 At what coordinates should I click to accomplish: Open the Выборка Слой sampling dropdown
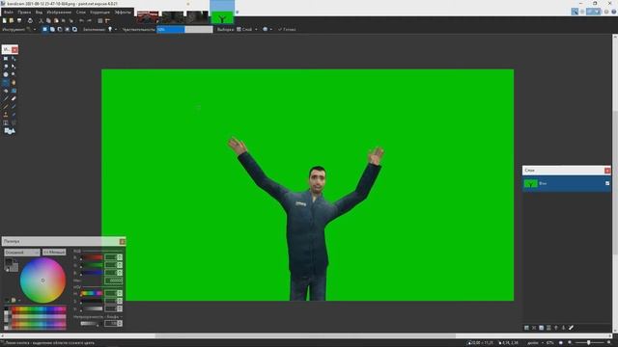pyautogui.click(x=247, y=30)
